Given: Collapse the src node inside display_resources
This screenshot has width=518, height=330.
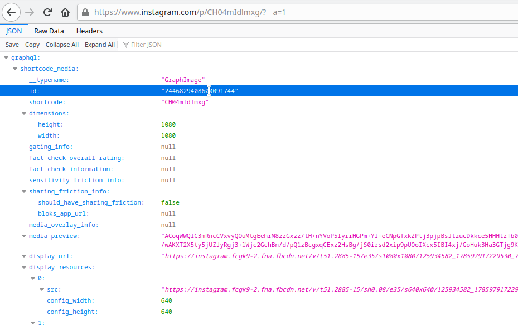Looking at the screenshot, I should click(42, 289).
